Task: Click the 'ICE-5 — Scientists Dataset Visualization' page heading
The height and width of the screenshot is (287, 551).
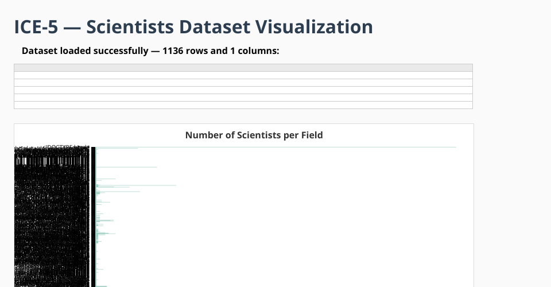Action: coord(193,27)
